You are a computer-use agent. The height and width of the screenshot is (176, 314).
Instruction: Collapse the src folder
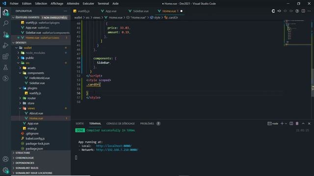point(18,63)
